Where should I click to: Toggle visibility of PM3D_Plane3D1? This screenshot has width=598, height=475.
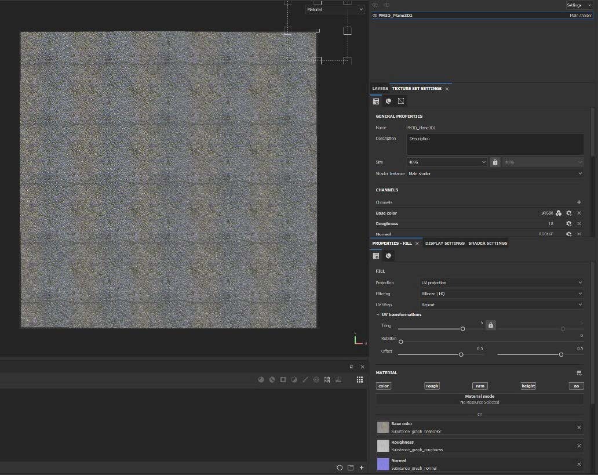[x=374, y=15]
